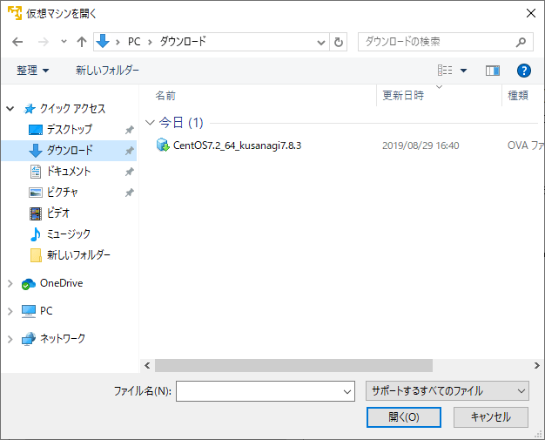Select クイック アクセス in sidebar
This screenshot has height=440, width=545.
[72, 109]
